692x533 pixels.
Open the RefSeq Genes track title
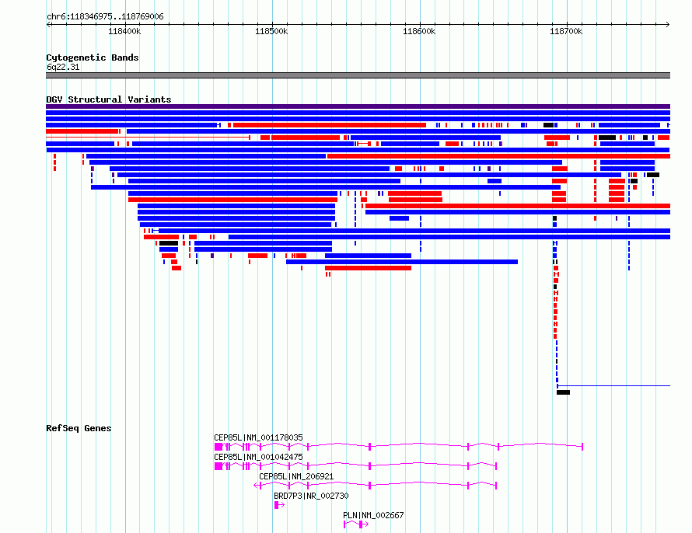click(79, 428)
